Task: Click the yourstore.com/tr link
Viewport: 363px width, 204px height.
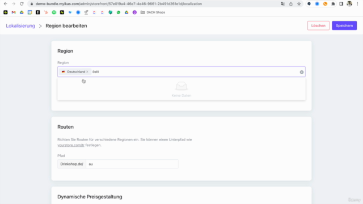Action: click(71, 145)
